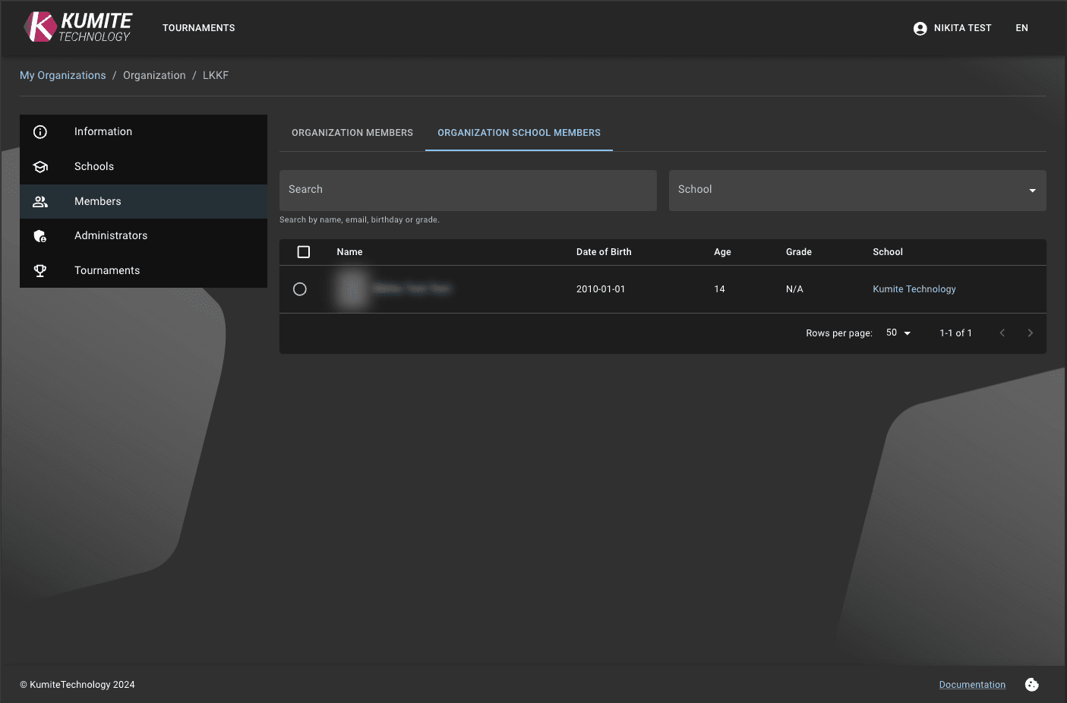Click the user account avatar icon
This screenshot has width=1067, height=703.
click(920, 29)
